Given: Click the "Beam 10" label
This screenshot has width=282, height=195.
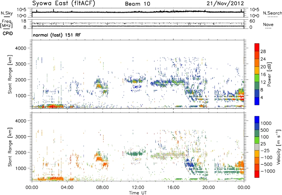Looking at the screenshot, I should point(137,4).
